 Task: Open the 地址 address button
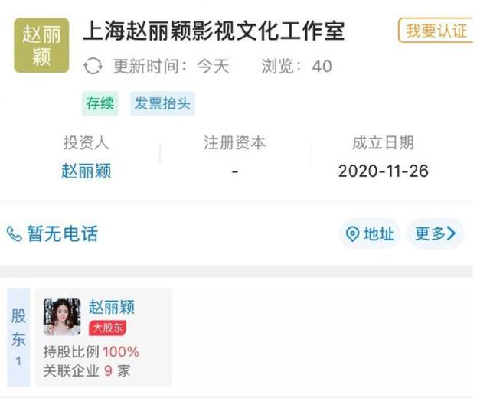click(x=369, y=233)
